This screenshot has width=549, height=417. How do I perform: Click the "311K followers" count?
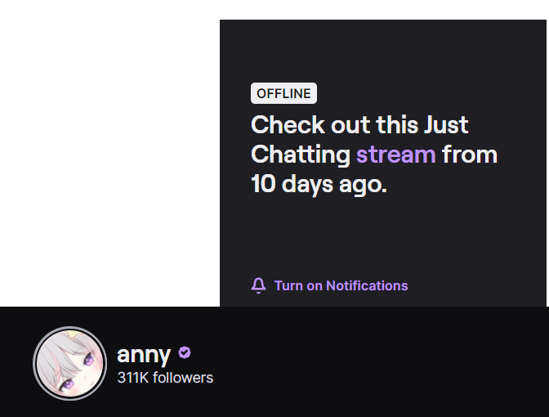[165, 378]
